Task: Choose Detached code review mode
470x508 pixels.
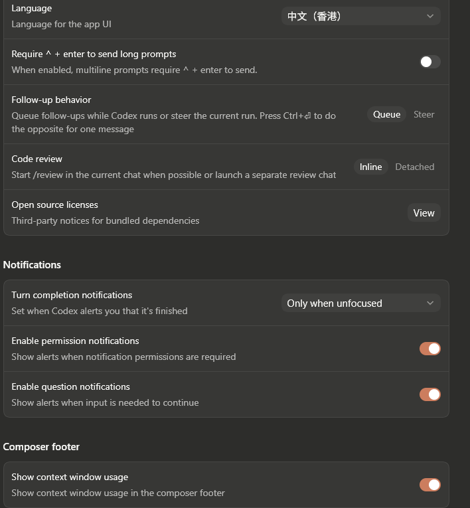Action: click(x=415, y=167)
